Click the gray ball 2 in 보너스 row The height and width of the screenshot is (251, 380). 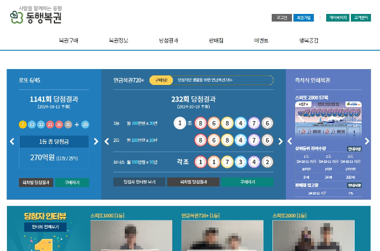267,162
